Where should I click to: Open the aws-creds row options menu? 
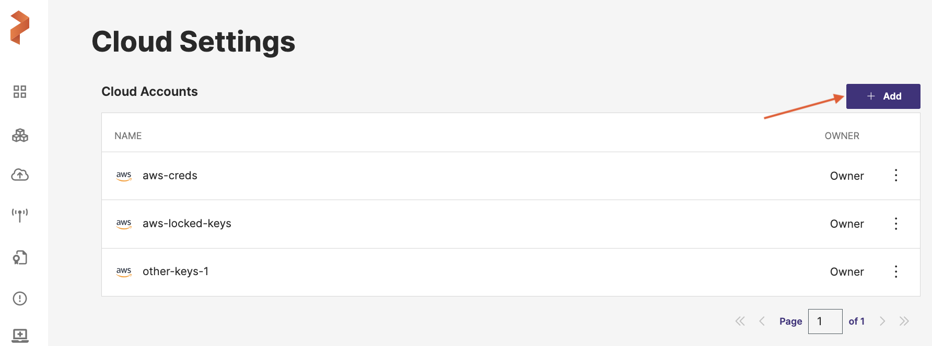click(896, 176)
